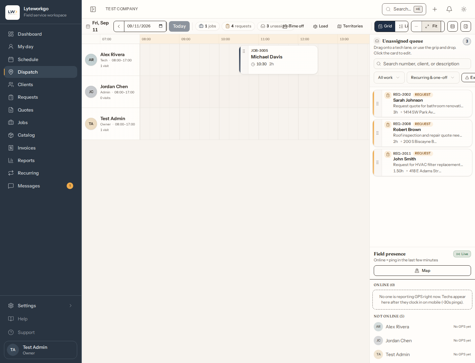475x363 pixels.
Task: Switch to Grid view
Action: coord(385,26)
